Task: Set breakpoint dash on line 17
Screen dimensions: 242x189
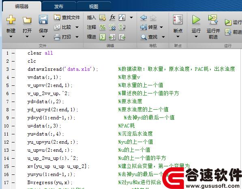Action: tap(13, 183)
